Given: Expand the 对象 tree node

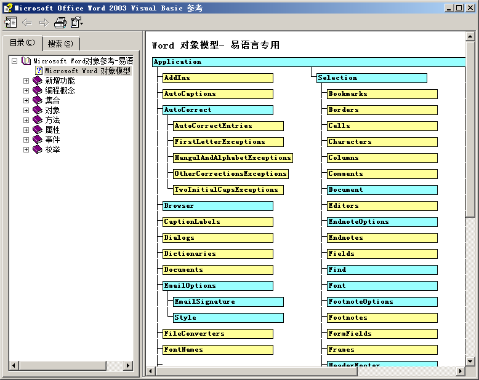Looking at the screenshot, I should pyautogui.click(x=26, y=110).
